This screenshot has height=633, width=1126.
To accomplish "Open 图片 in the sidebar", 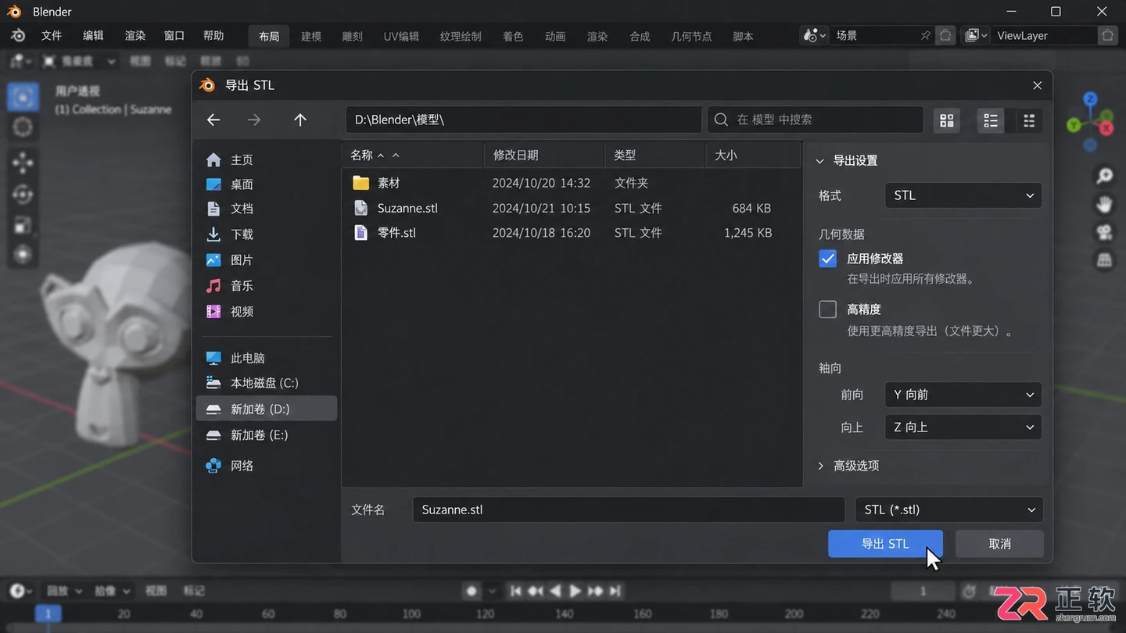I will coord(266,259).
